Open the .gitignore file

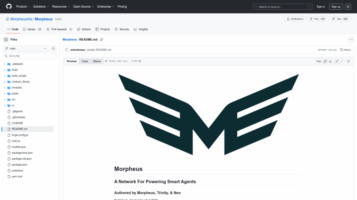pos(17,111)
